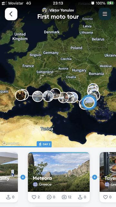Image resolution: width=116 pixels, height=207 pixels.
Task: Select the sea horizon photo pin
Action: [38, 96]
